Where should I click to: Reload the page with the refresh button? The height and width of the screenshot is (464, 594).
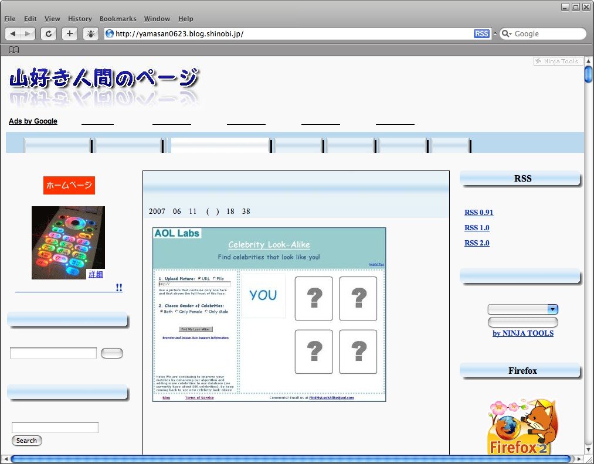pos(49,33)
